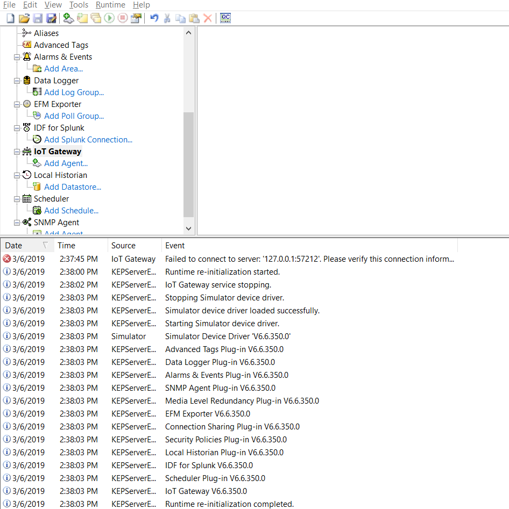Click Add Splunk Connection link
The width and height of the screenshot is (509, 509).
coord(88,139)
